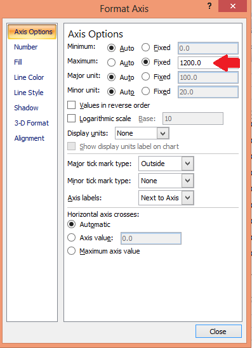Click the Major unit value field

208,77
